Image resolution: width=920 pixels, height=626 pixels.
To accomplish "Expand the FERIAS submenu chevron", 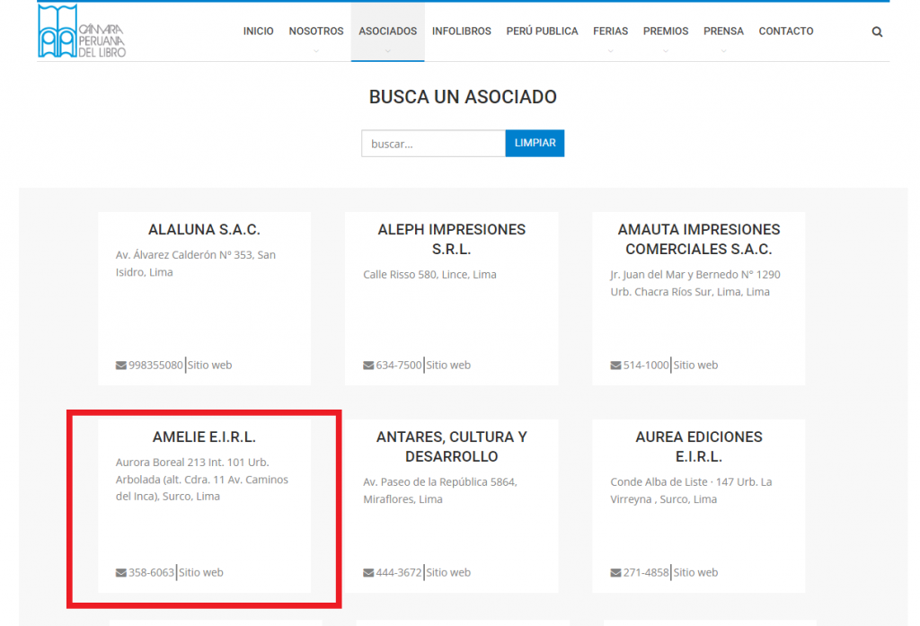I will point(610,51).
